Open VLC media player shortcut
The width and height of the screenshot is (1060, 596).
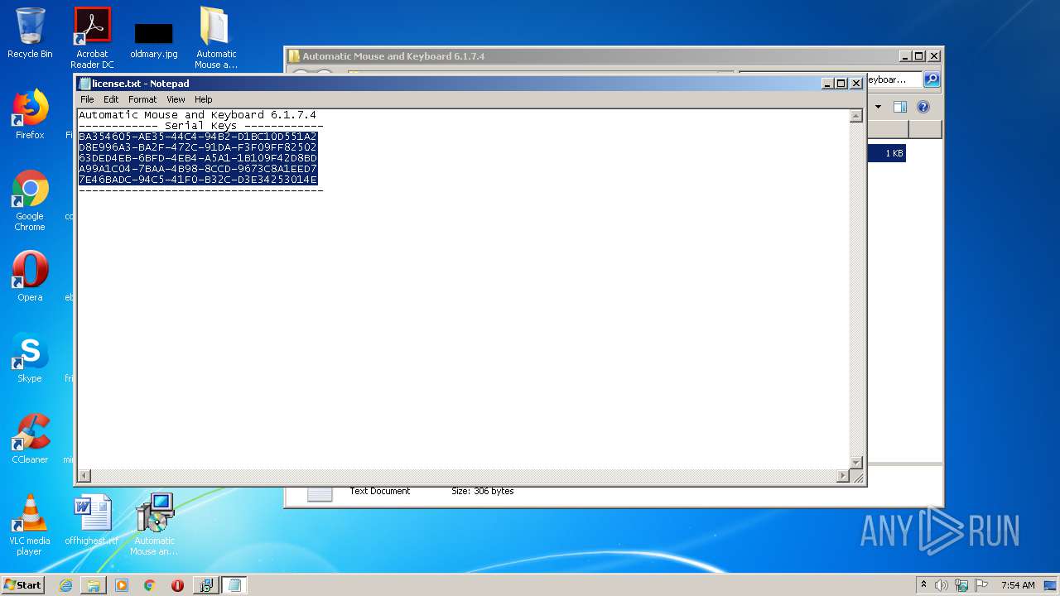click(30, 525)
